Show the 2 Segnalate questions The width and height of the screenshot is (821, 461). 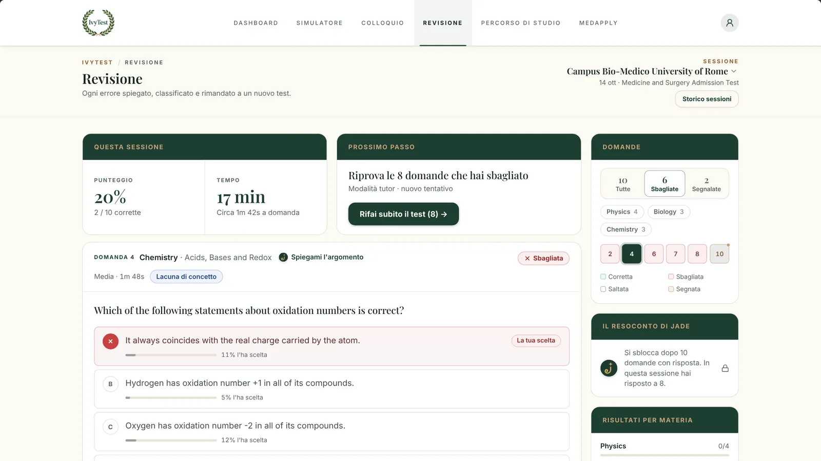tap(707, 184)
